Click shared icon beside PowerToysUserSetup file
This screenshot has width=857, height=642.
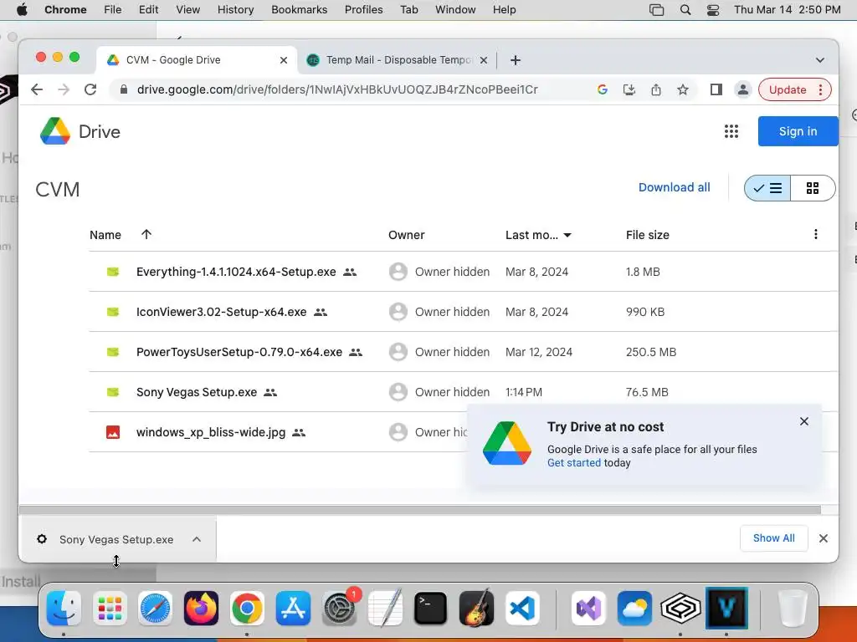(x=356, y=352)
